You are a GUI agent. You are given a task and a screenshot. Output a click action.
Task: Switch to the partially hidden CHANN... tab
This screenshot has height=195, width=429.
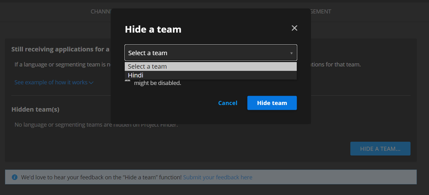(x=101, y=12)
